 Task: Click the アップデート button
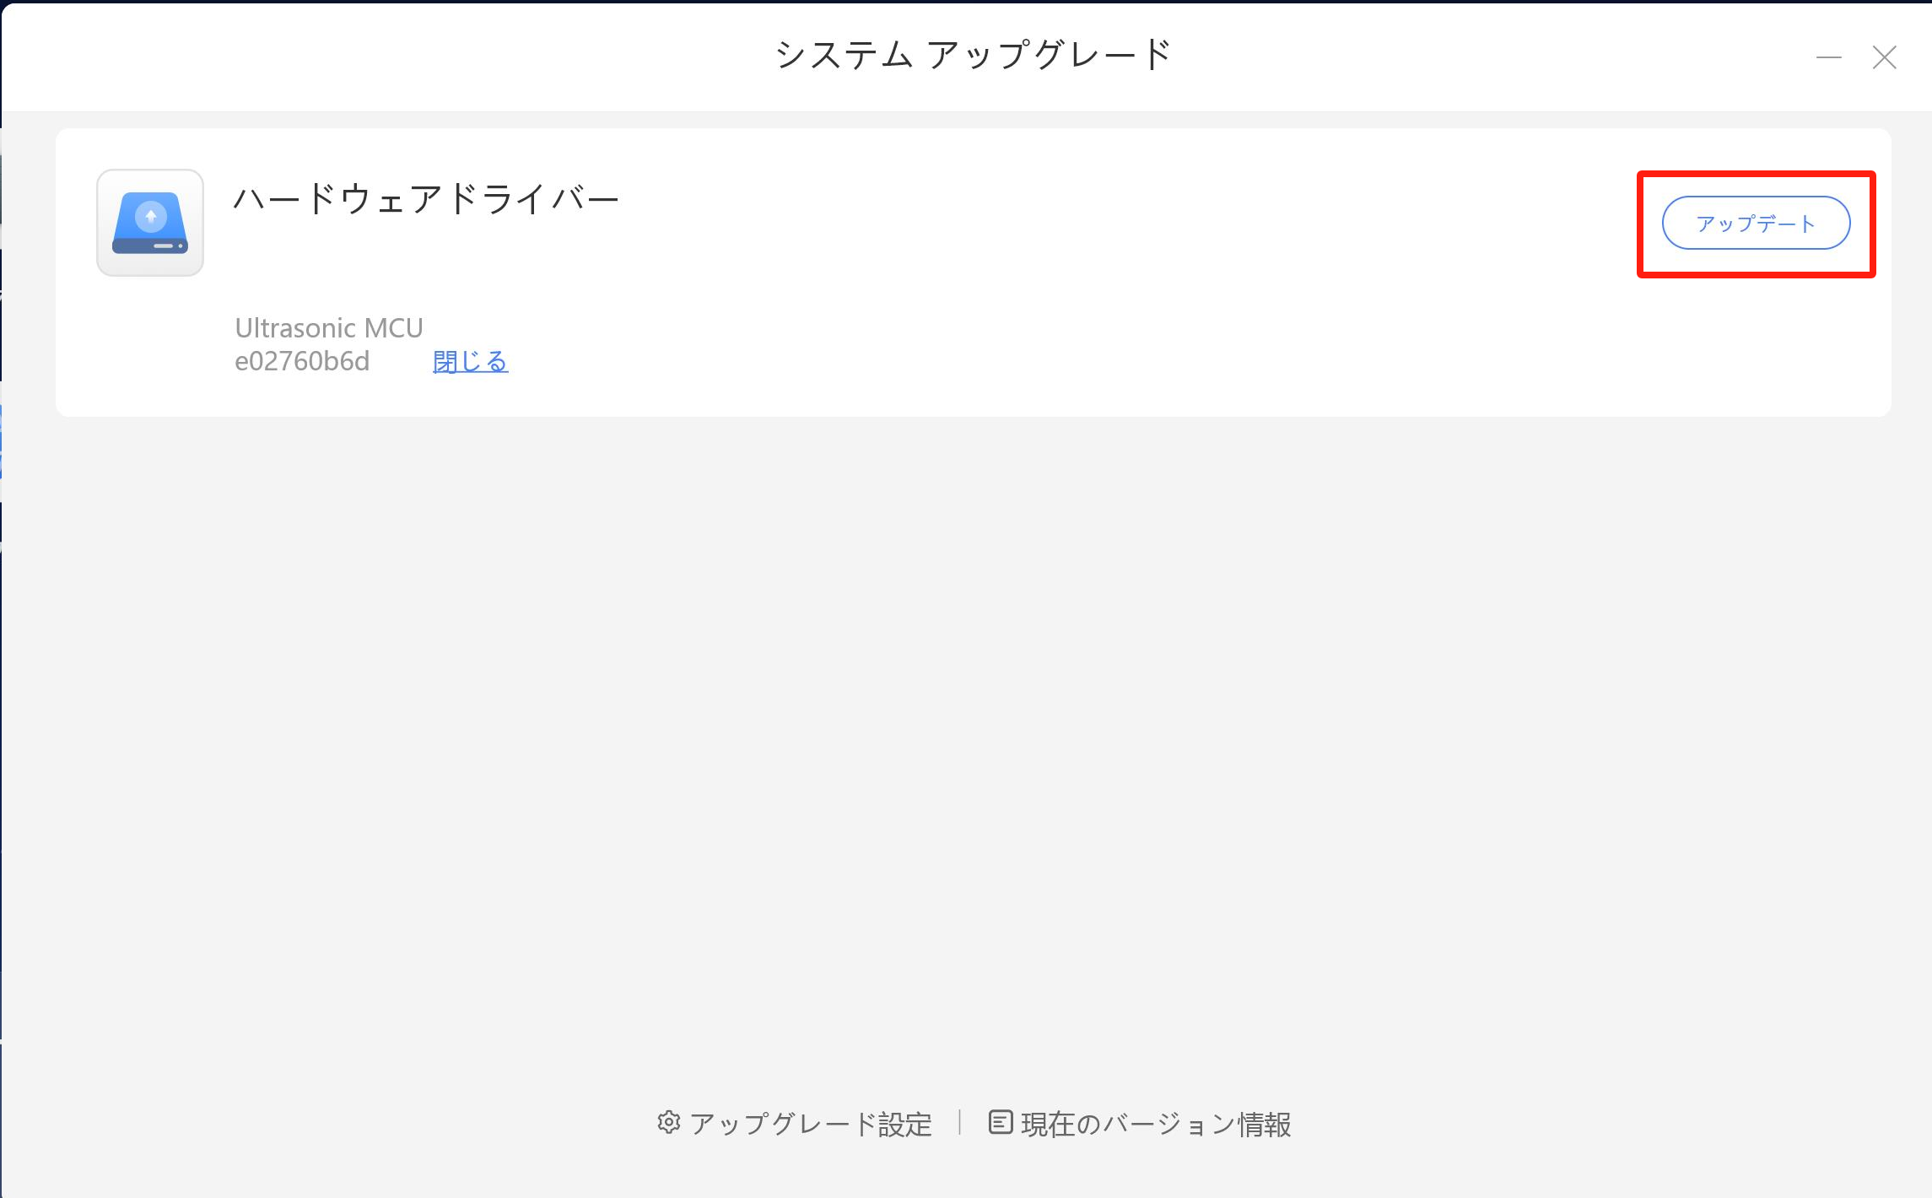click(x=1755, y=224)
